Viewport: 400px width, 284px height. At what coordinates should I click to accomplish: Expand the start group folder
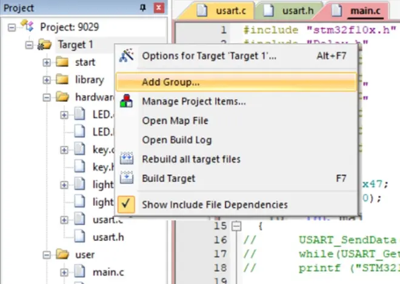[x=47, y=62]
